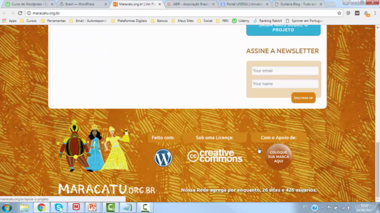Bookmark this page with the star icon
This screenshot has width=380, height=213.
coord(339,13)
